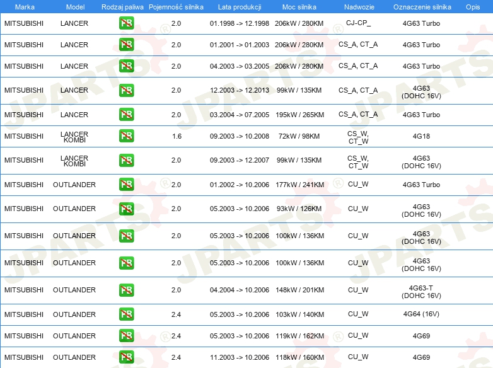Image resolution: width=493 pixels, height=368 pixels.
Task: Click the fuel icon in the Outlander 93kW / 126KM row
Action: (x=126, y=209)
